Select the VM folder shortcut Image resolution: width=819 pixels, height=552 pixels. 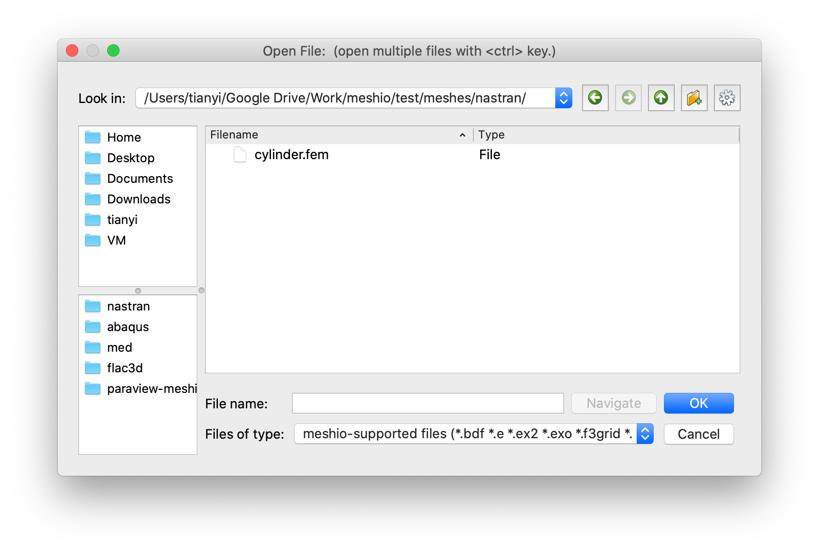coord(138,240)
